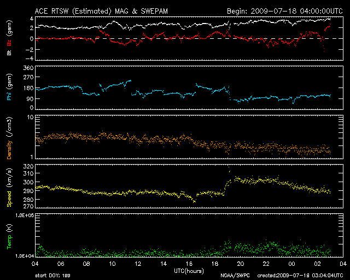Click the speed spike near 19 UTC

229,169
